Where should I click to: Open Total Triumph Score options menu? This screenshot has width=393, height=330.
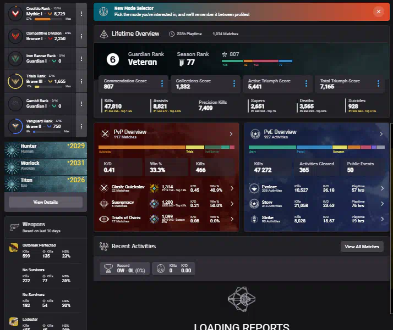pos(378,83)
